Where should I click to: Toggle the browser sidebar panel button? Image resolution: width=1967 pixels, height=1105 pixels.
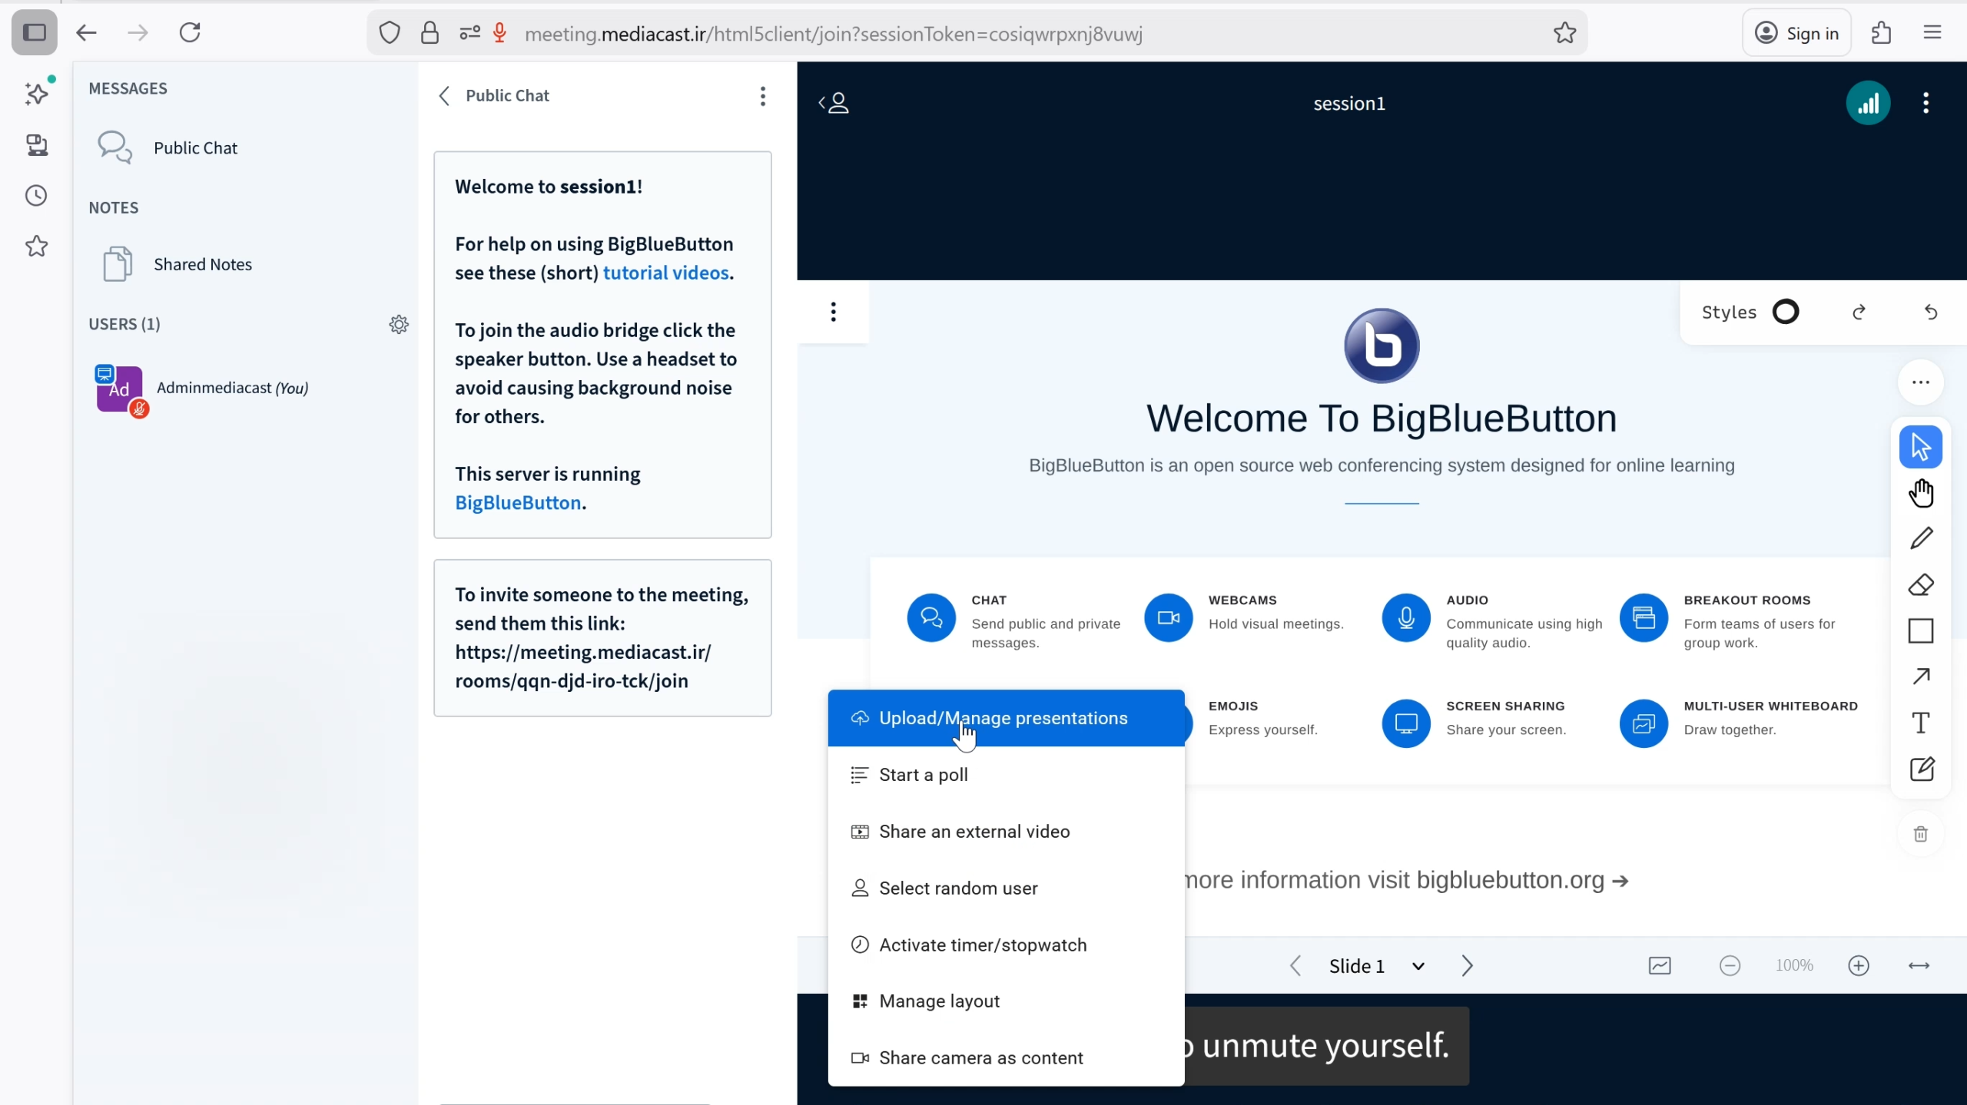click(35, 33)
